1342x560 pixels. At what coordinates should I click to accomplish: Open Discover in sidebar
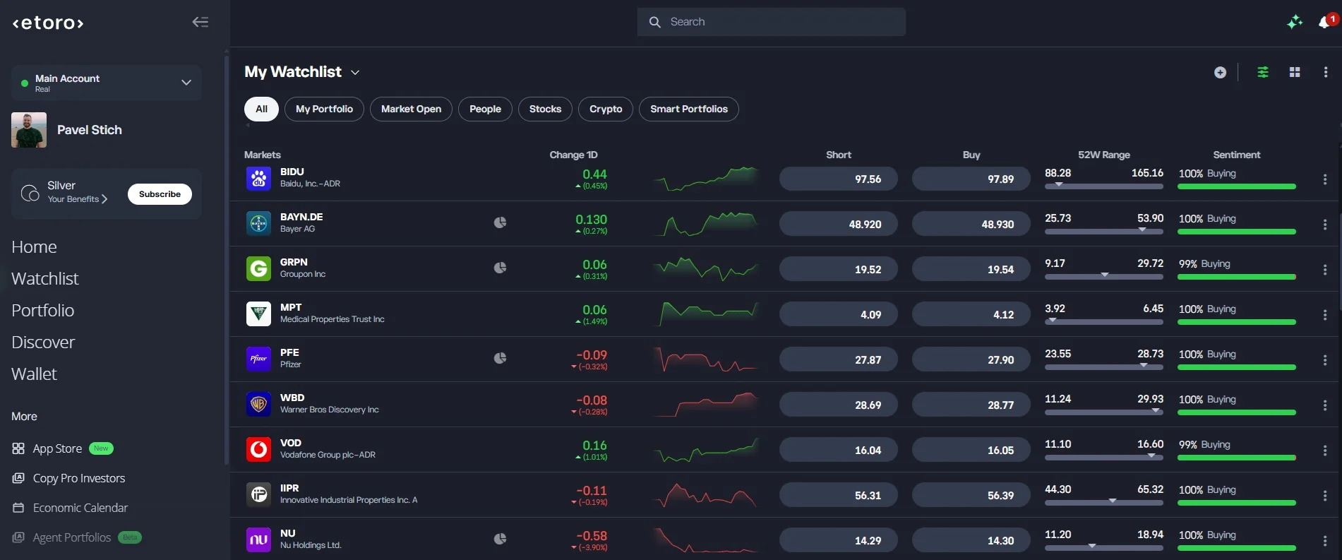[43, 342]
